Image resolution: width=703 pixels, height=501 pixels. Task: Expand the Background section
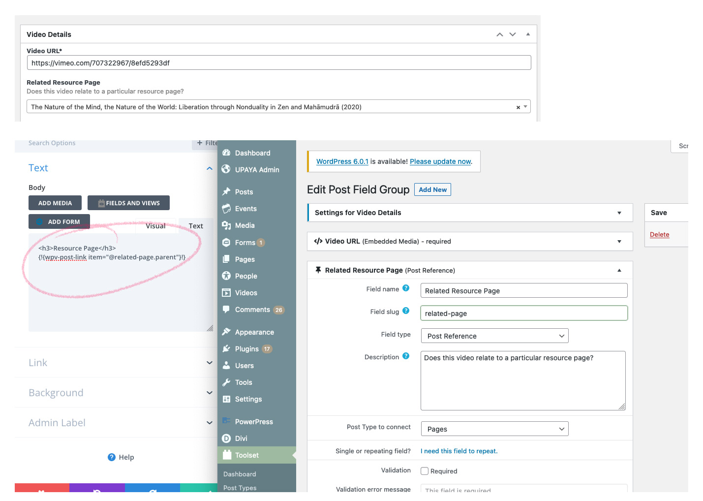(116, 393)
